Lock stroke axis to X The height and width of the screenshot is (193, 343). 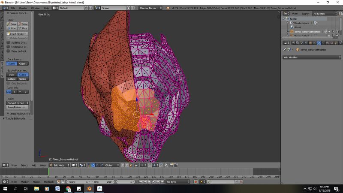tap(15, 92)
